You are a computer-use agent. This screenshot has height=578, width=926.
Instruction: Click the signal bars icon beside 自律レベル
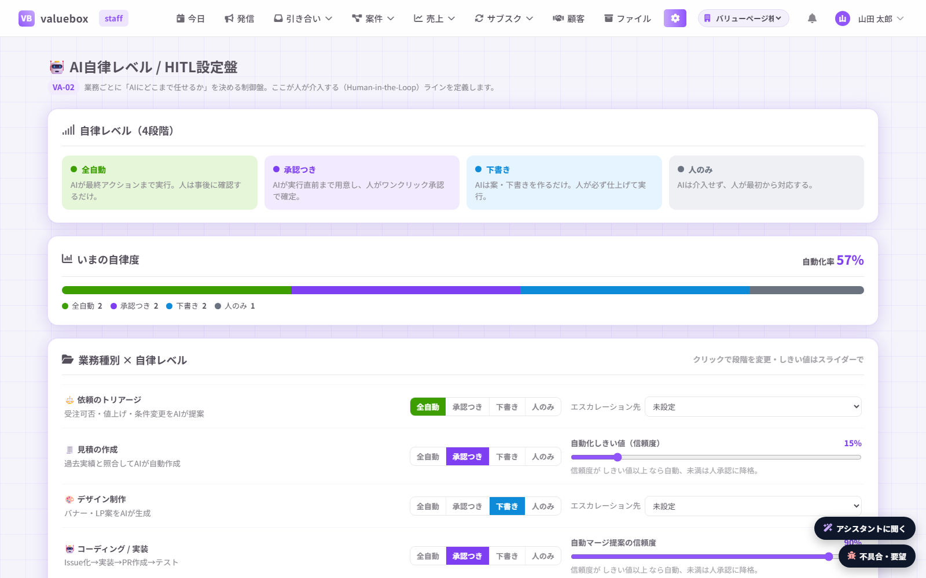tap(68, 131)
